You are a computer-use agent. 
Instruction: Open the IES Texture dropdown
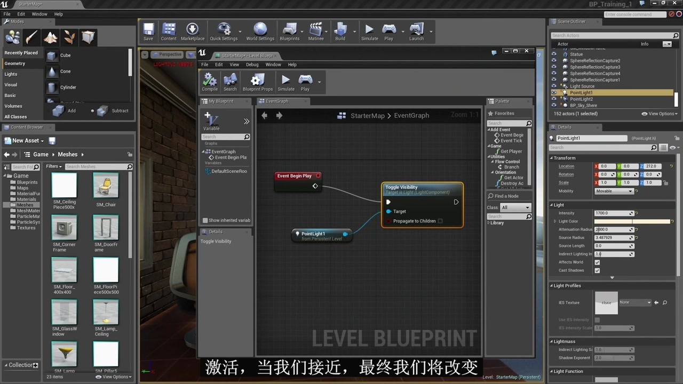pyautogui.click(x=636, y=302)
